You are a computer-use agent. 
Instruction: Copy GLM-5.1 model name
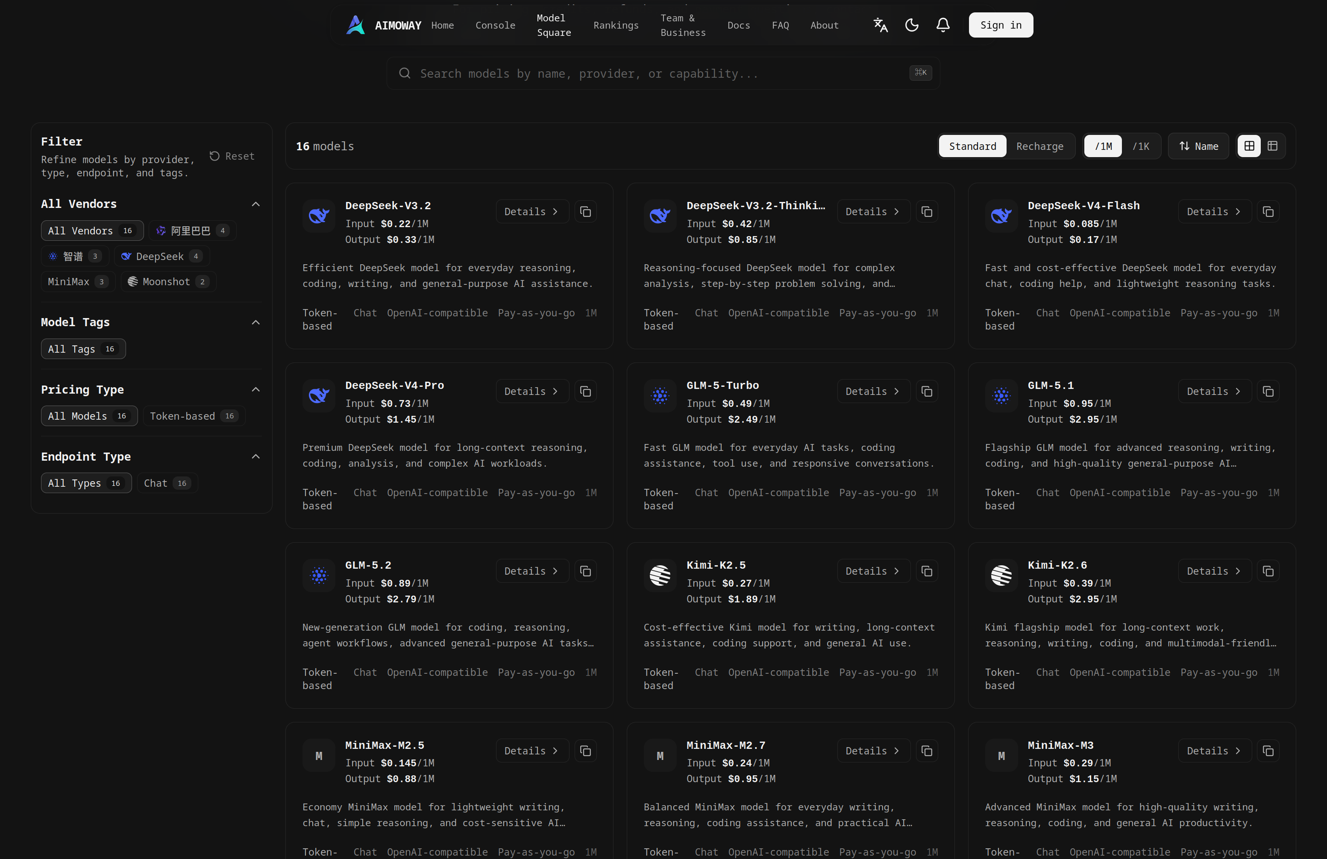point(1268,392)
